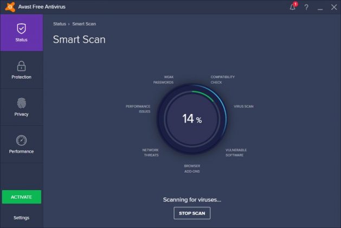Select the Privacy fingerprint icon
341x228 pixels.
pyautogui.click(x=21, y=103)
